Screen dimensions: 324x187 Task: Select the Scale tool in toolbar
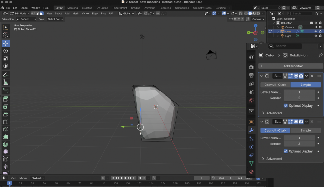click(x=6, y=58)
